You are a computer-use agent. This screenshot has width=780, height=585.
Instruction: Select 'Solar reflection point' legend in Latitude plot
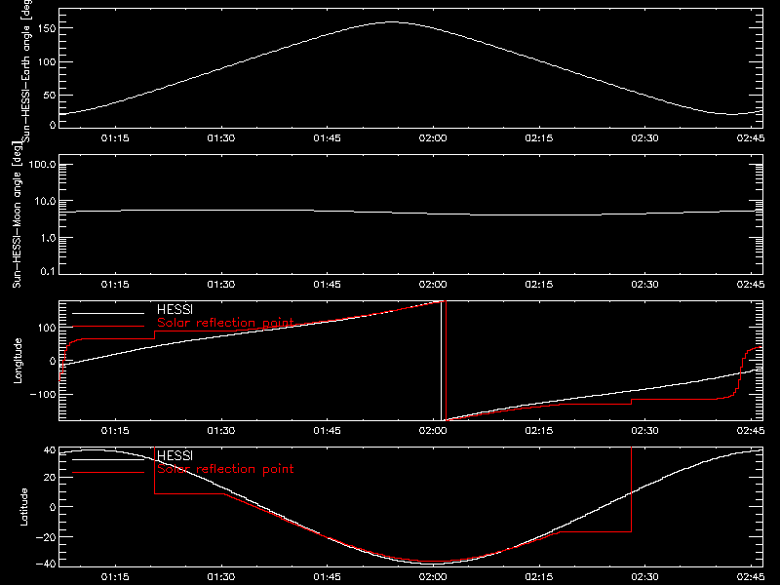[x=225, y=469]
